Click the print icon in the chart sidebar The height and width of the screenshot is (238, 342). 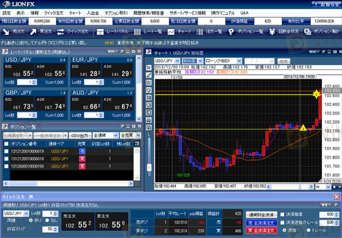[149, 120]
